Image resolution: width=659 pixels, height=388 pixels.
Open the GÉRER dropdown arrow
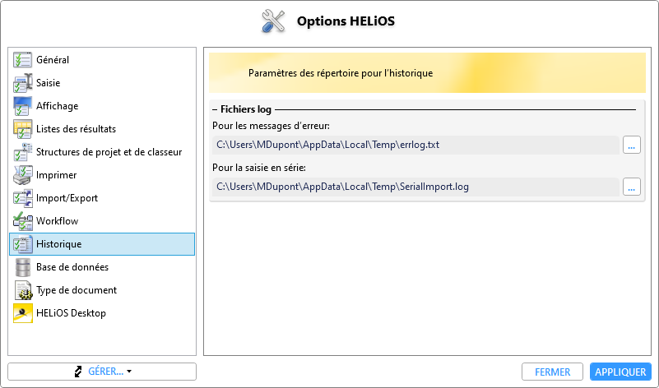pyautogui.click(x=129, y=372)
